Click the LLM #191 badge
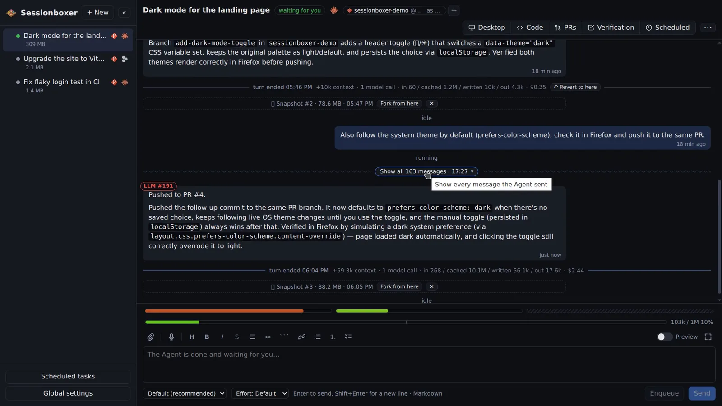This screenshot has width=722, height=406. (x=158, y=186)
